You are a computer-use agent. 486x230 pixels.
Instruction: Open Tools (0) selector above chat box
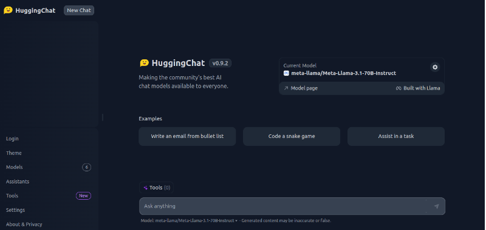pos(156,188)
